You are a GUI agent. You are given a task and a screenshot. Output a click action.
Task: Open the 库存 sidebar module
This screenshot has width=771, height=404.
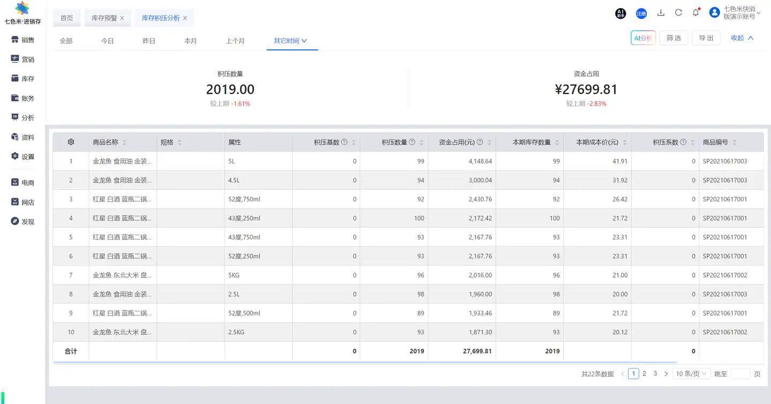pyautogui.click(x=22, y=79)
